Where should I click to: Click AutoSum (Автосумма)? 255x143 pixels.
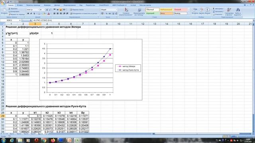click(x=218, y=9)
